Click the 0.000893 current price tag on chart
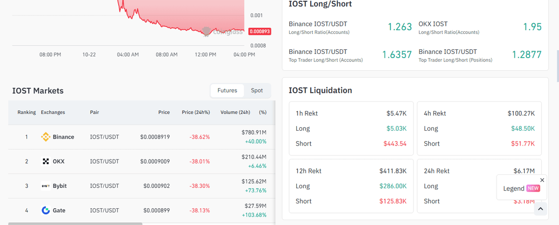Screen dimensions: 559x225 [x=259, y=32]
